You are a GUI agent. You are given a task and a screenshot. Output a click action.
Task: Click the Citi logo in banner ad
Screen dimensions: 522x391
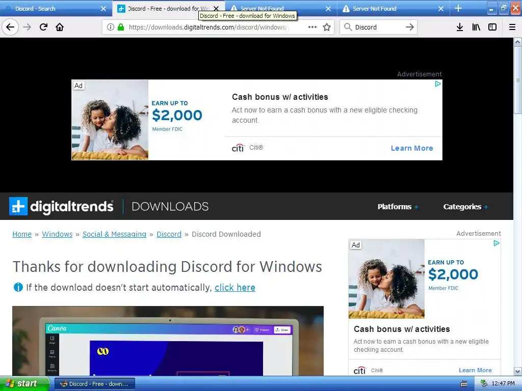[238, 148]
